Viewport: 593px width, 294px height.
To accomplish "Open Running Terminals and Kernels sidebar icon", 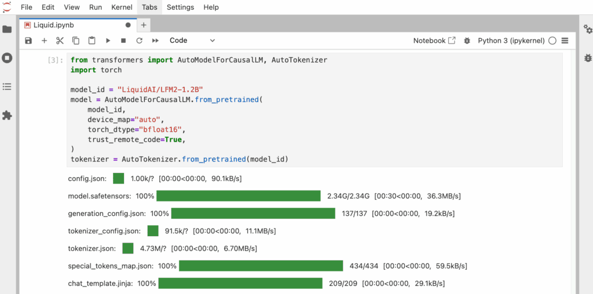I will [7, 58].
